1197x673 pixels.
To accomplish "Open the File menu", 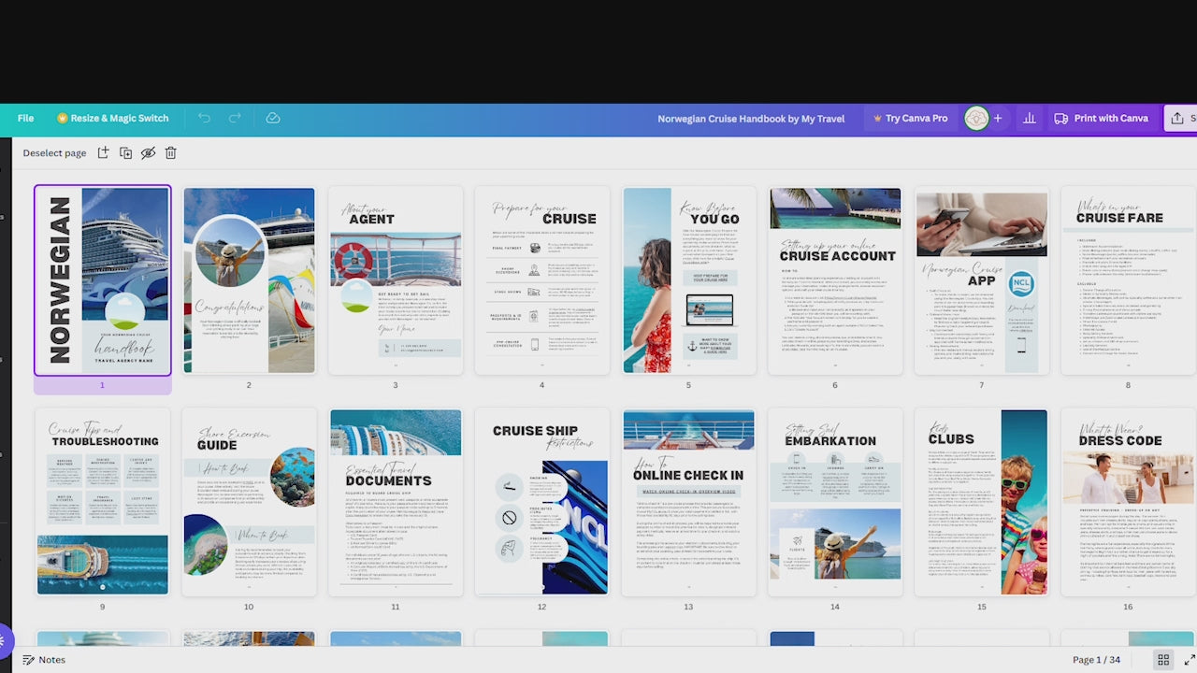I will click(25, 119).
